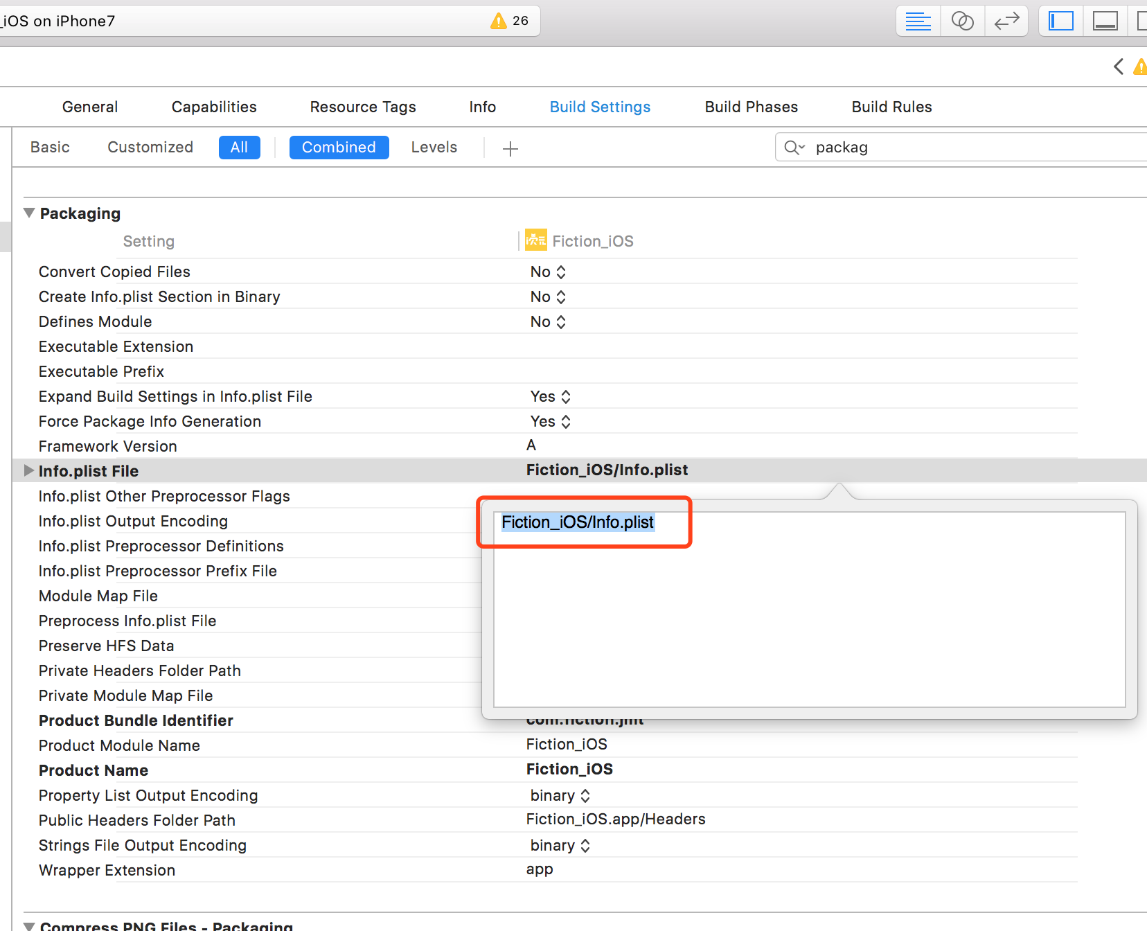Click Product Name value Fiction_iOS
This screenshot has width=1147, height=931.
click(x=569, y=769)
